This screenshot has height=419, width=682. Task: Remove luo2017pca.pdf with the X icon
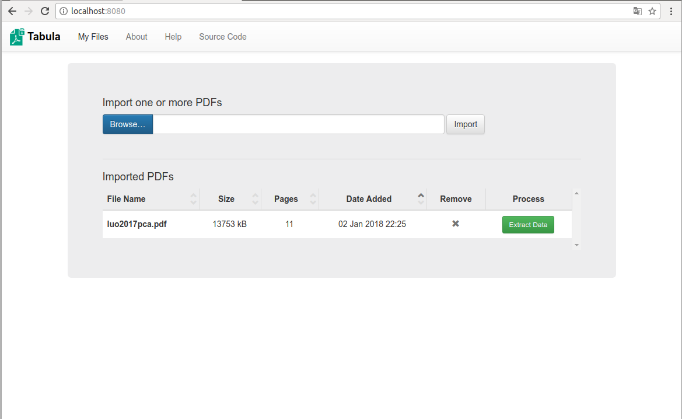[456, 224]
